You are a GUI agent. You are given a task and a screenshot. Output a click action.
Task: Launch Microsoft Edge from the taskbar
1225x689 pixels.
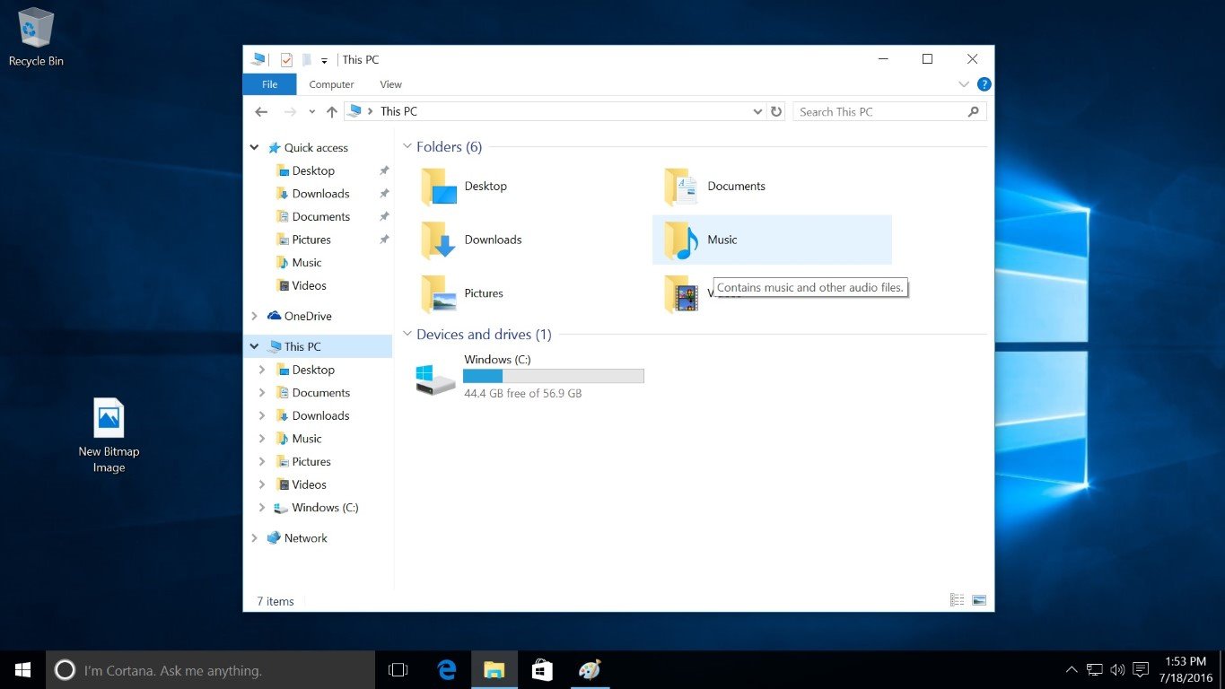447,670
